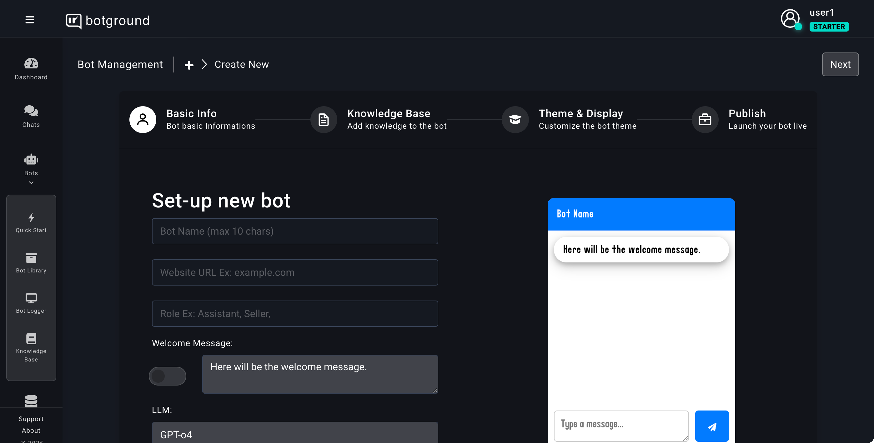
Task: Open the LLM GPT-o4 dropdown
Action: [x=294, y=434]
